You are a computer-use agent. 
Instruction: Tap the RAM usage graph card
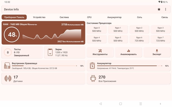[43, 33]
